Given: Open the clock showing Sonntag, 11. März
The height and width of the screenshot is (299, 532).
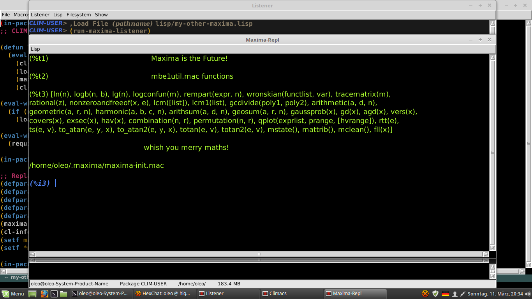Looking at the screenshot, I should pos(495,294).
